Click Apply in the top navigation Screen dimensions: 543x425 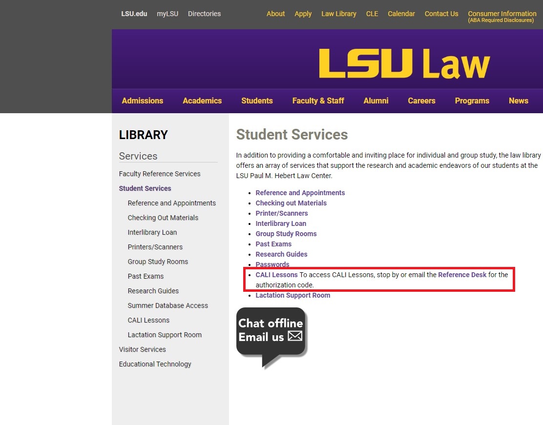(x=303, y=14)
